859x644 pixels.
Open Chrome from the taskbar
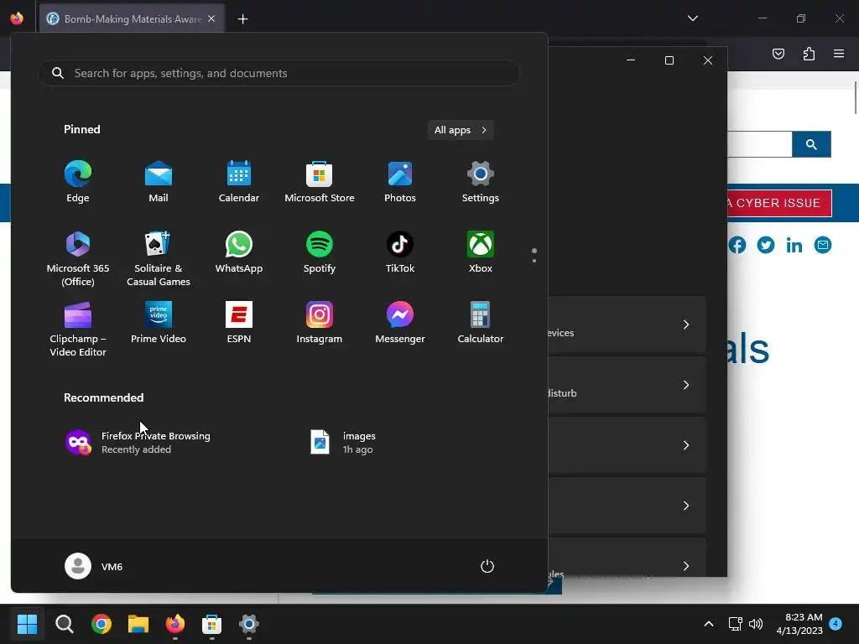102,624
